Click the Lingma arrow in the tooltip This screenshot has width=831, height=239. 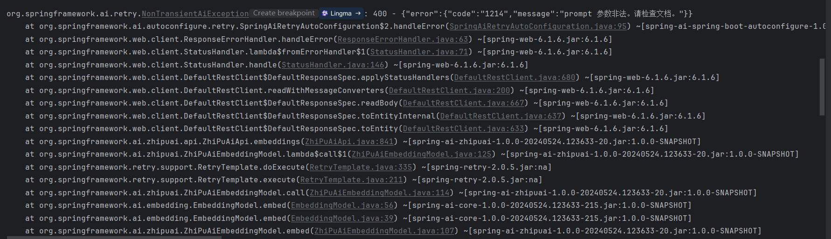[x=358, y=13]
